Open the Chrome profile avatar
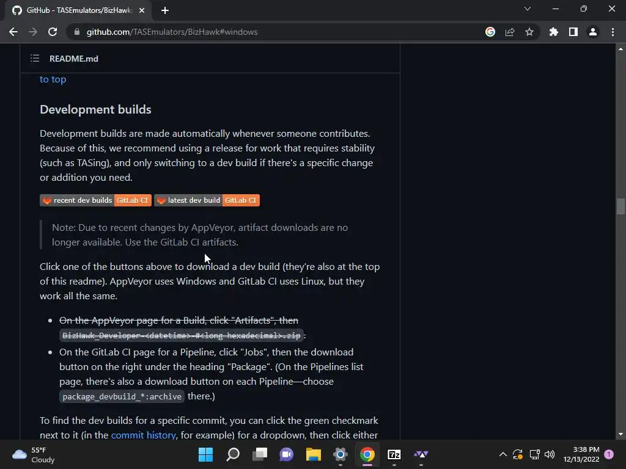The height and width of the screenshot is (469, 626). click(x=593, y=32)
